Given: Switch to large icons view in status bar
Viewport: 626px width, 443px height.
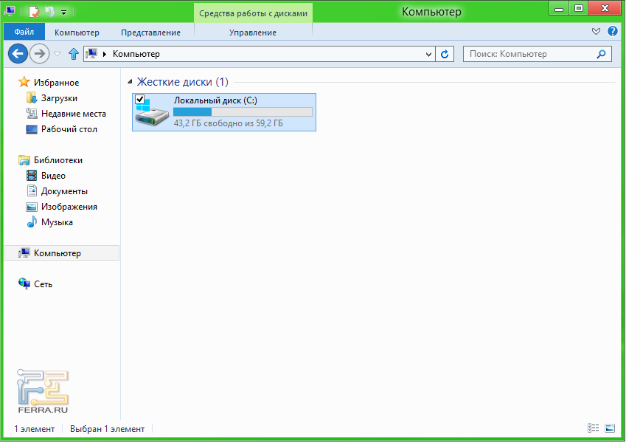Looking at the screenshot, I should 610,428.
